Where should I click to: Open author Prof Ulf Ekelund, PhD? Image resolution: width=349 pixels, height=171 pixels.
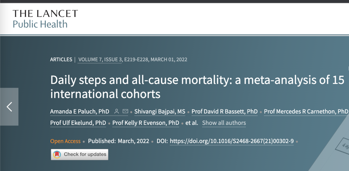pos(78,123)
